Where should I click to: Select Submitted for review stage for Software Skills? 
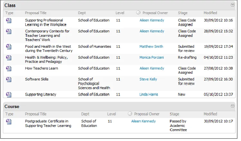click(x=186, y=81)
